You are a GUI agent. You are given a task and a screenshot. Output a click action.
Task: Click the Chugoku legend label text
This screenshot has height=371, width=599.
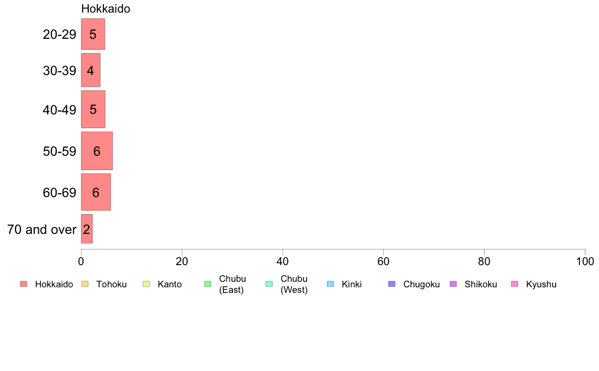[x=422, y=284]
